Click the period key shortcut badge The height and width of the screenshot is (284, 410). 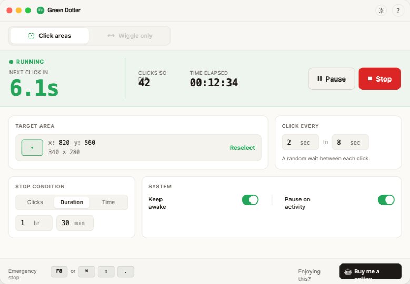pyautogui.click(x=126, y=271)
